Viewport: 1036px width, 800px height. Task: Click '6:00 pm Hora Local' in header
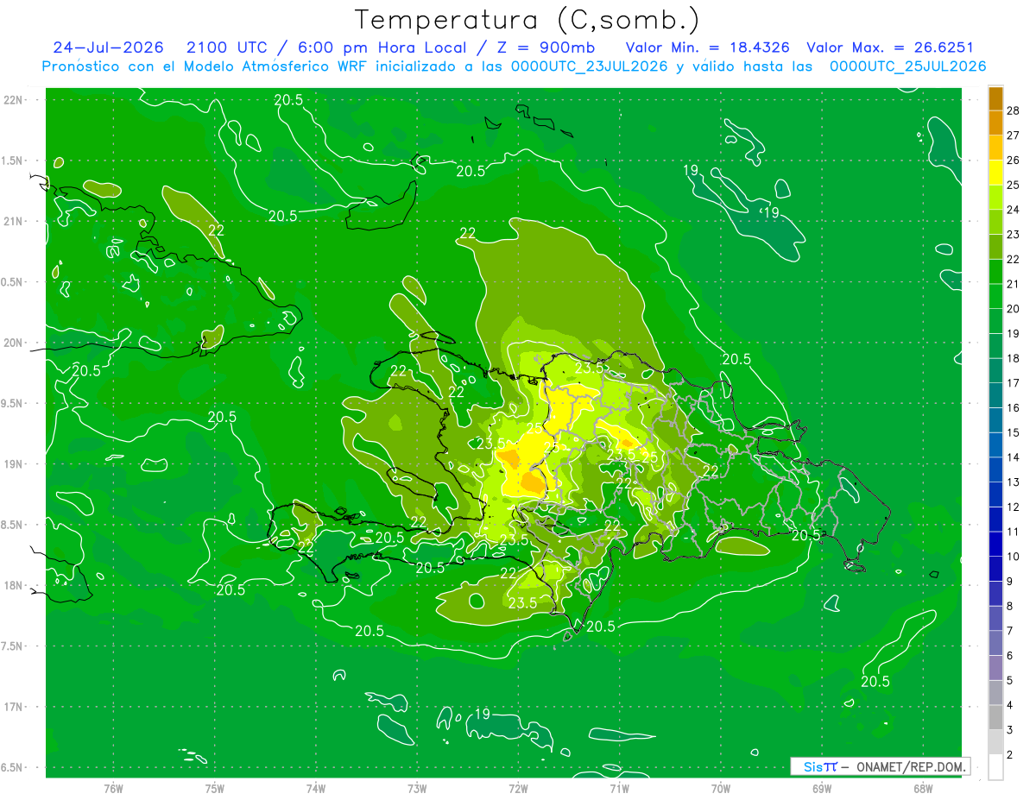[x=383, y=47]
